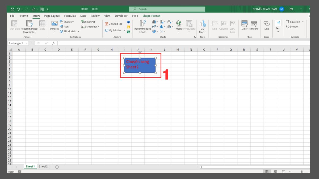The image size is (319, 179).
Task: Click the Get Add-ins button
Action: pyautogui.click(x=113, y=23)
